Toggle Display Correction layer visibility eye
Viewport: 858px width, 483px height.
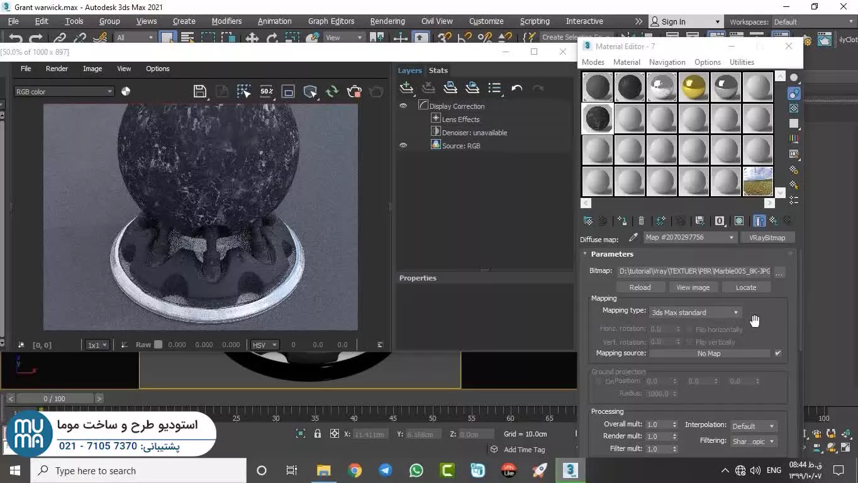(x=403, y=106)
